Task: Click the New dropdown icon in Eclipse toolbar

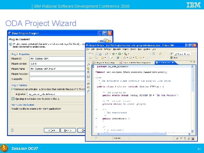Action: point(90,54)
